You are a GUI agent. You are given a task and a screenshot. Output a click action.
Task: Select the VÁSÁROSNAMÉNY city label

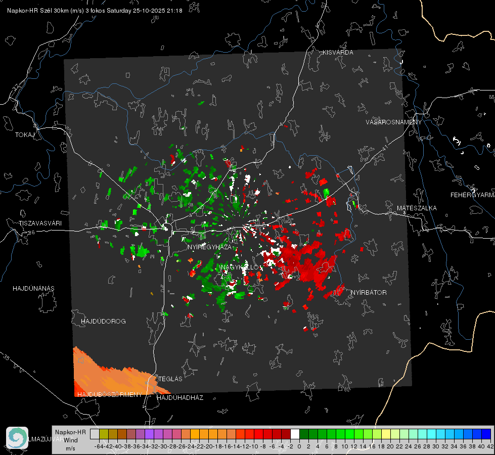pos(394,122)
